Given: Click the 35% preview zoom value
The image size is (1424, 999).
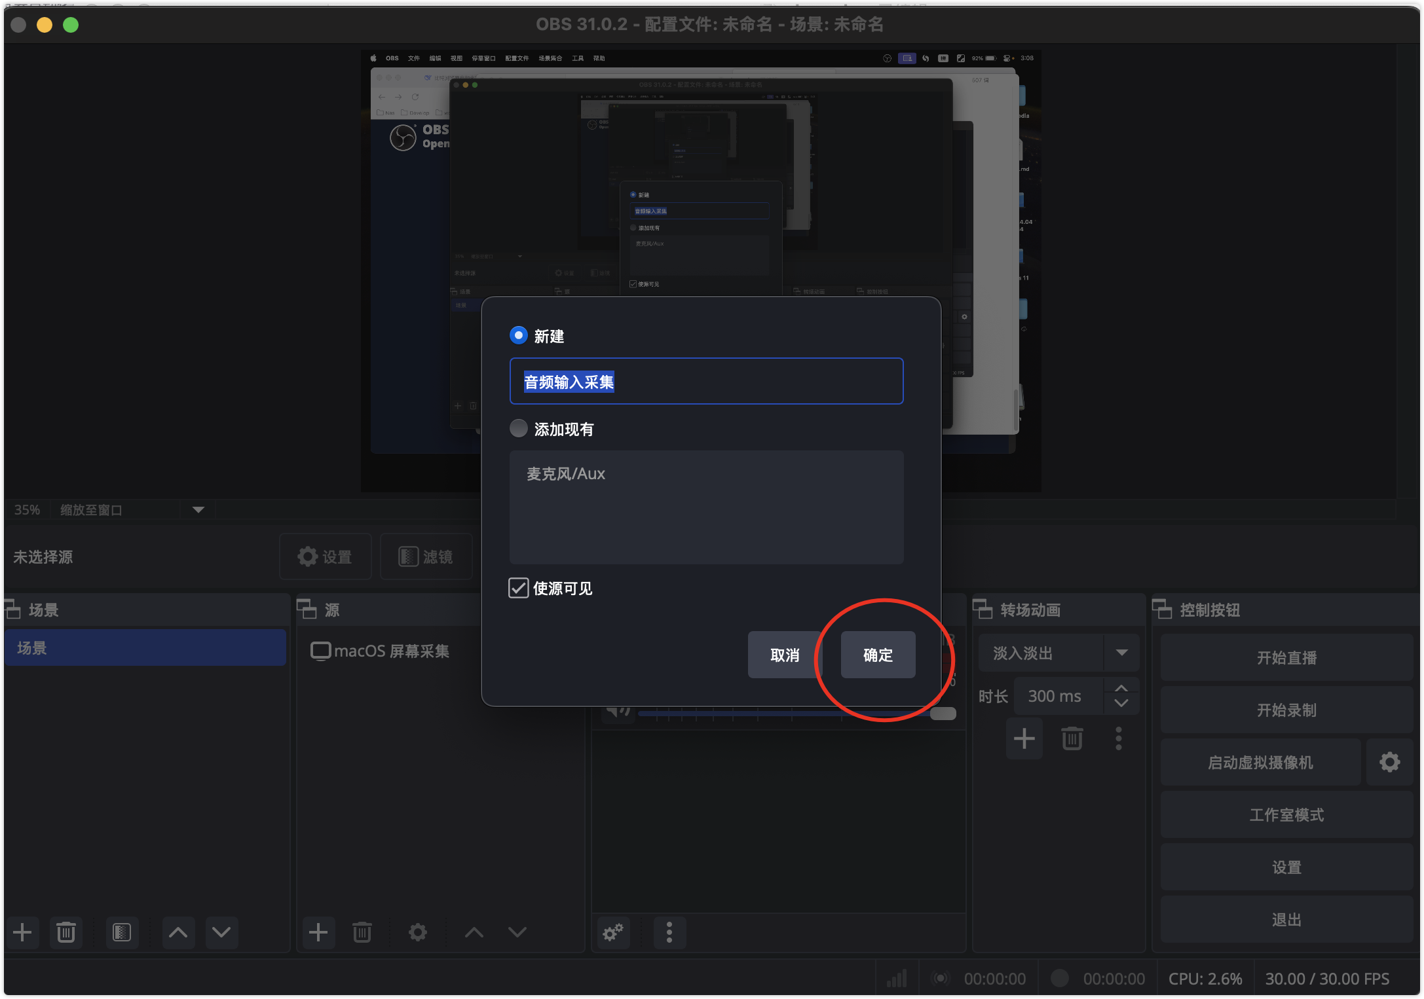Looking at the screenshot, I should click(x=27, y=510).
